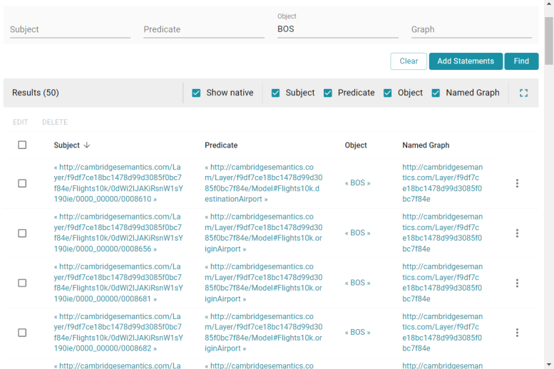Sort by the Named Graph column header
The height and width of the screenshot is (369, 554).
[x=426, y=145]
